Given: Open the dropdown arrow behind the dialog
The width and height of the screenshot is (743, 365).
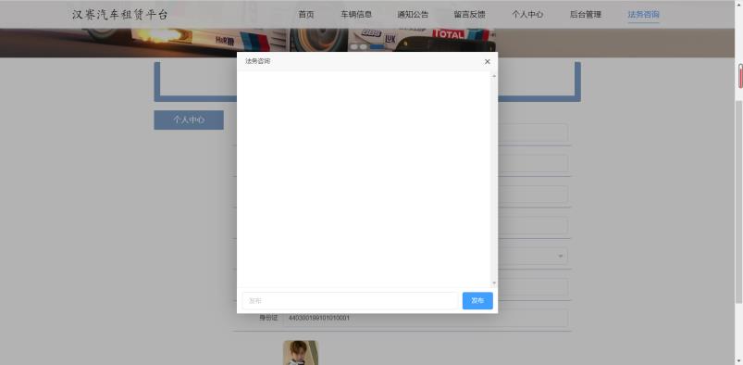Looking at the screenshot, I should [x=561, y=257].
